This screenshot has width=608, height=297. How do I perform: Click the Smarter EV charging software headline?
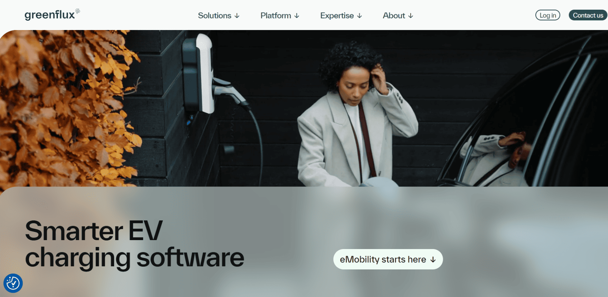[134, 244]
